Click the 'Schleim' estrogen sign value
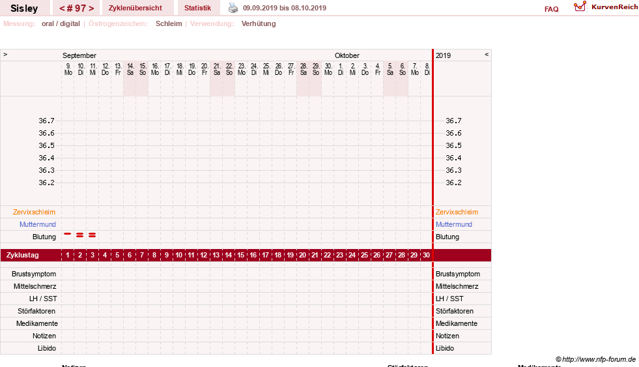The height and width of the screenshot is (367, 639). [x=169, y=23]
